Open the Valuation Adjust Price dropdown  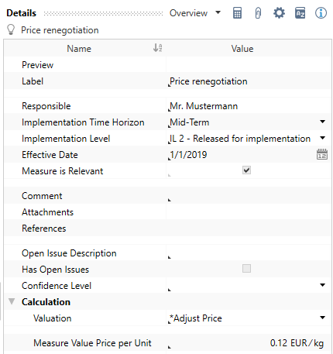pyautogui.click(x=322, y=318)
